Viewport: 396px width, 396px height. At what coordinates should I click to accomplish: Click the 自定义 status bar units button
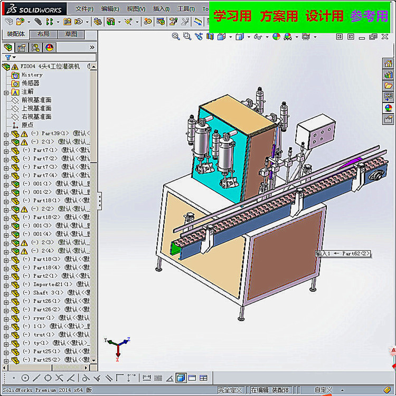(x=323, y=390)
